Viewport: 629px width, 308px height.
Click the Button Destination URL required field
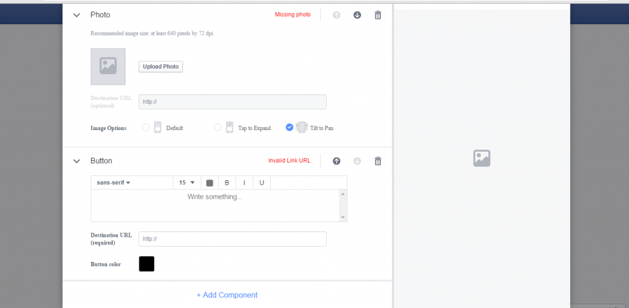232,239
